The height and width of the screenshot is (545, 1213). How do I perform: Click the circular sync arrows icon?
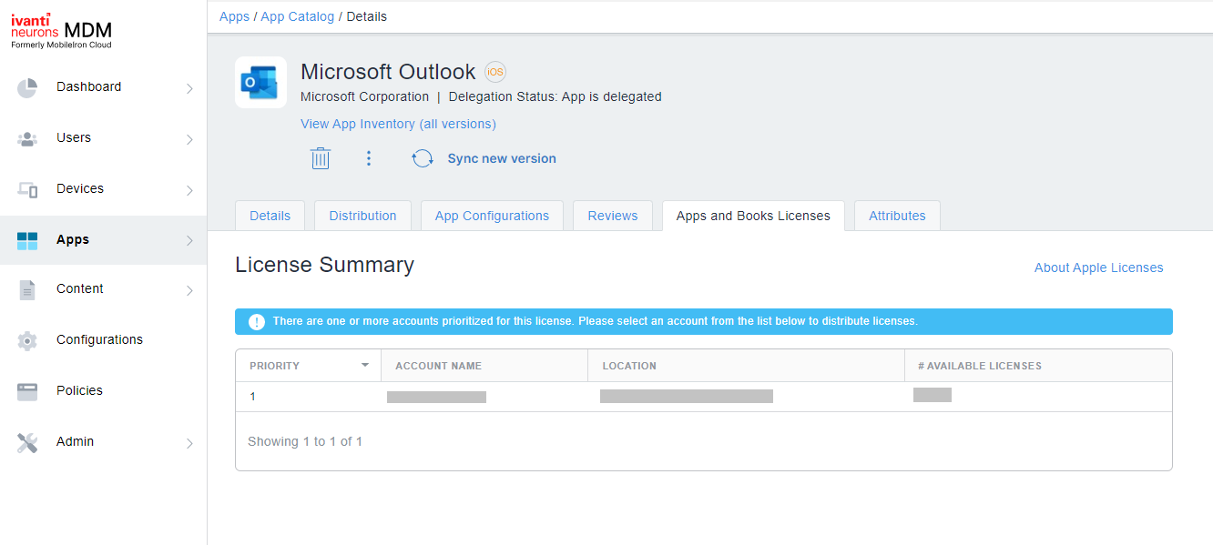pos(422,157)
